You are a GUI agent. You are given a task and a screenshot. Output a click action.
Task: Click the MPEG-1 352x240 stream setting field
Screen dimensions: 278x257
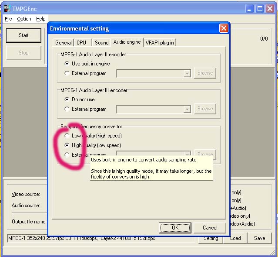[x=101, y=238]
